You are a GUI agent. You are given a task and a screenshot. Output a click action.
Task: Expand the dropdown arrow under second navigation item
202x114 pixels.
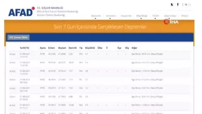click(110, 19)
